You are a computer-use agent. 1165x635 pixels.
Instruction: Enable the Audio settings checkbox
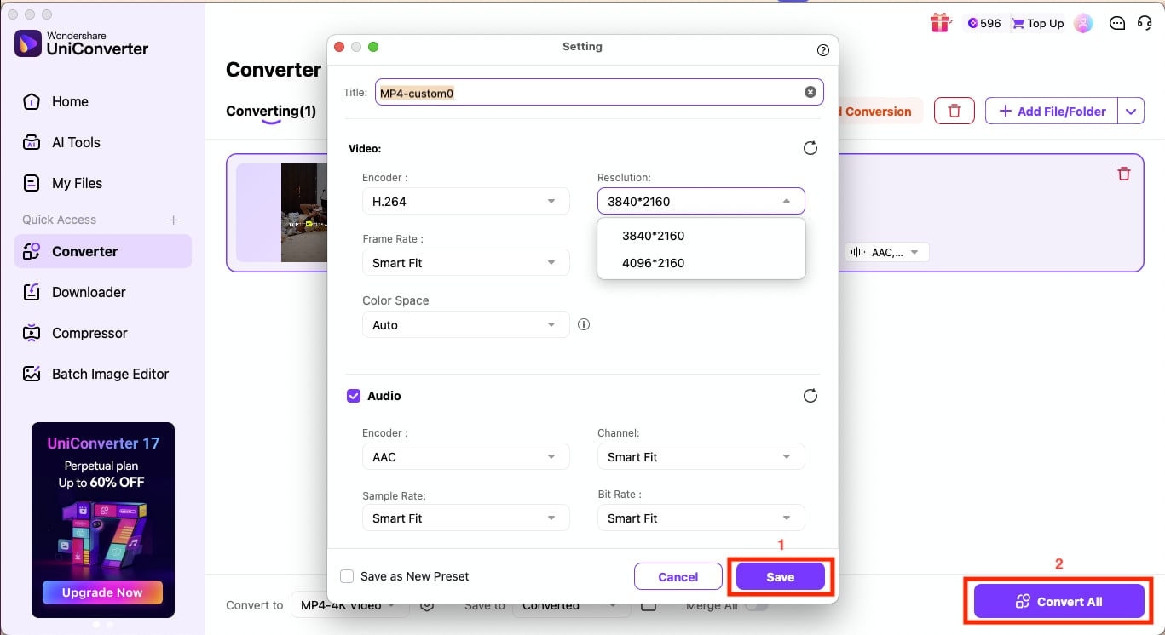click(354, 395)
